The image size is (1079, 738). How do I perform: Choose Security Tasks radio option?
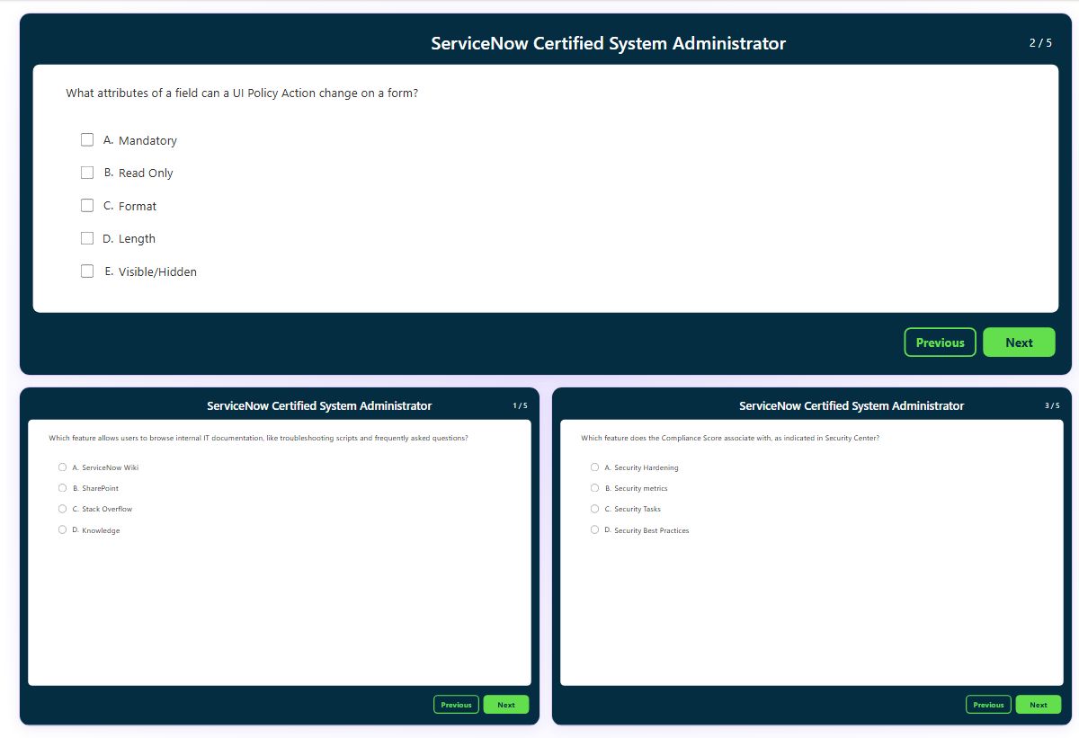pos(594,509)
